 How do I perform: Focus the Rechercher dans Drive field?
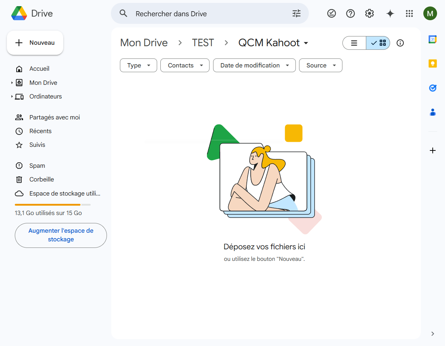coord(209,14)
